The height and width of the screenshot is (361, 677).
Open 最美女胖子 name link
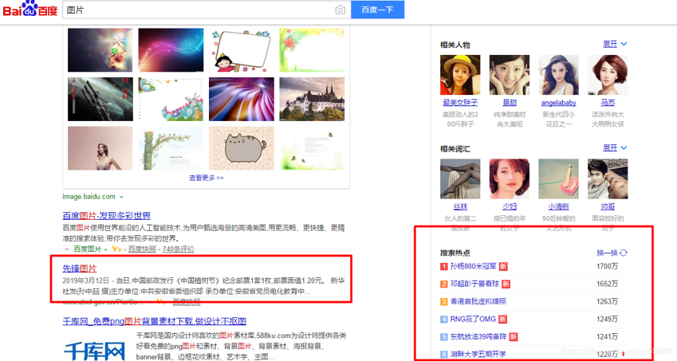(x=460, y=103)
